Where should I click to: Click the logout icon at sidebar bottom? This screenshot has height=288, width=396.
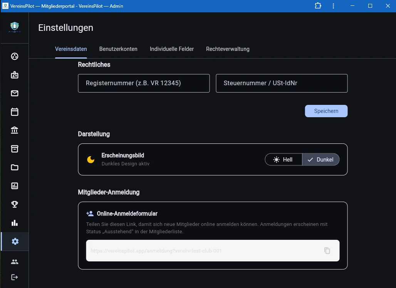coord(15,277)
